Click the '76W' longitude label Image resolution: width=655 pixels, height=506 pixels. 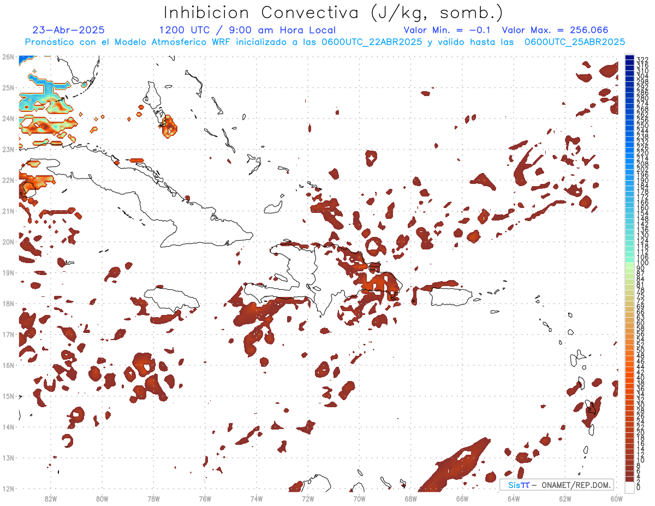(205, 498)
